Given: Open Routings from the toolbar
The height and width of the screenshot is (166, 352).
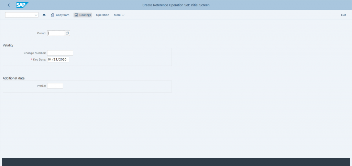Looking at the screenshot, I should 82,15.
